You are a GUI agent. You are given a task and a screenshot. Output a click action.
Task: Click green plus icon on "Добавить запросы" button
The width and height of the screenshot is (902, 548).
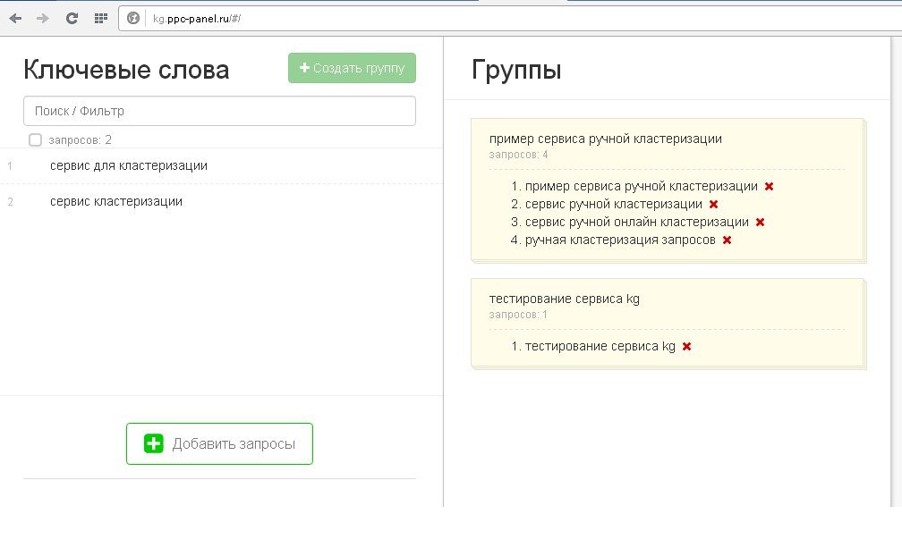click(x=152, y=443)
